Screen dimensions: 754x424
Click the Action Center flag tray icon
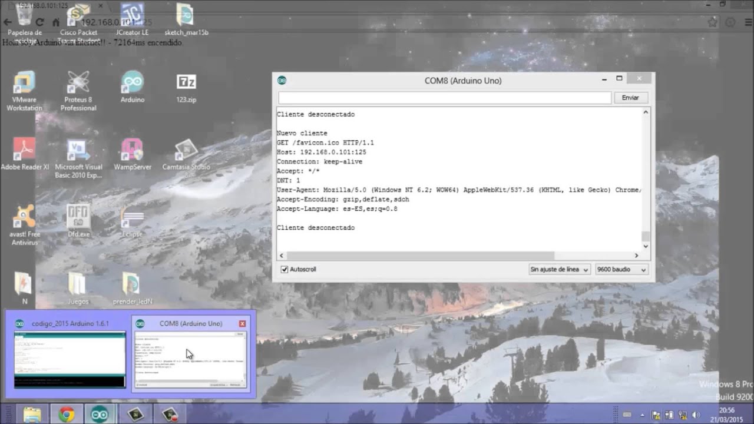tap(656, 415)
